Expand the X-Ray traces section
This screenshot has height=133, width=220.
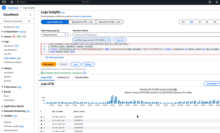(x=2, y=87)
